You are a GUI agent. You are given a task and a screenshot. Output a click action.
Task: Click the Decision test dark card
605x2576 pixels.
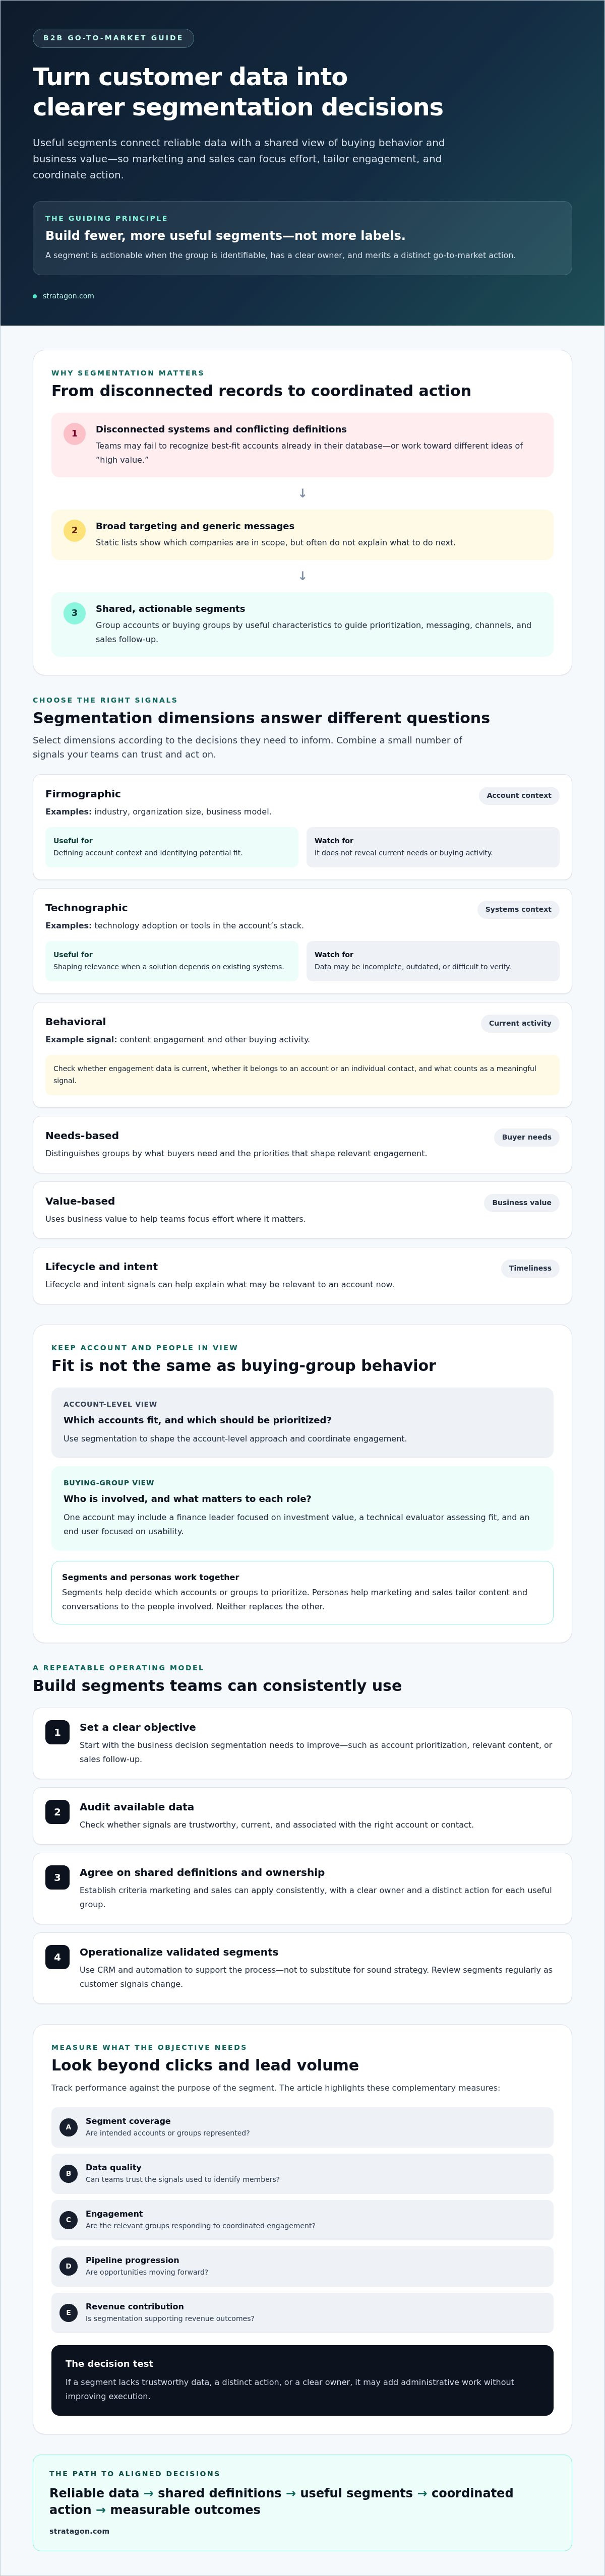coord(302,2381)
